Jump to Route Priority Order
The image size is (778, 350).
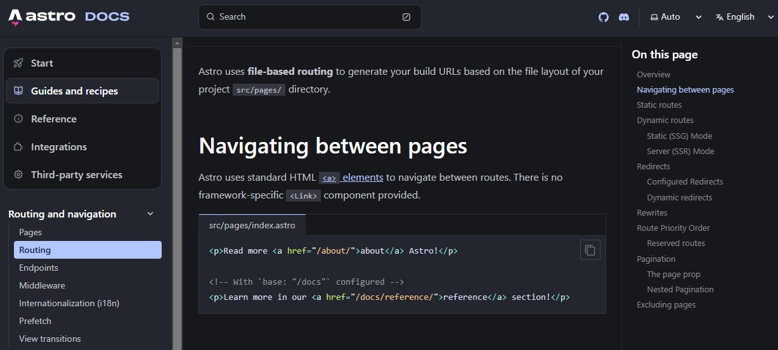[673, 228]
